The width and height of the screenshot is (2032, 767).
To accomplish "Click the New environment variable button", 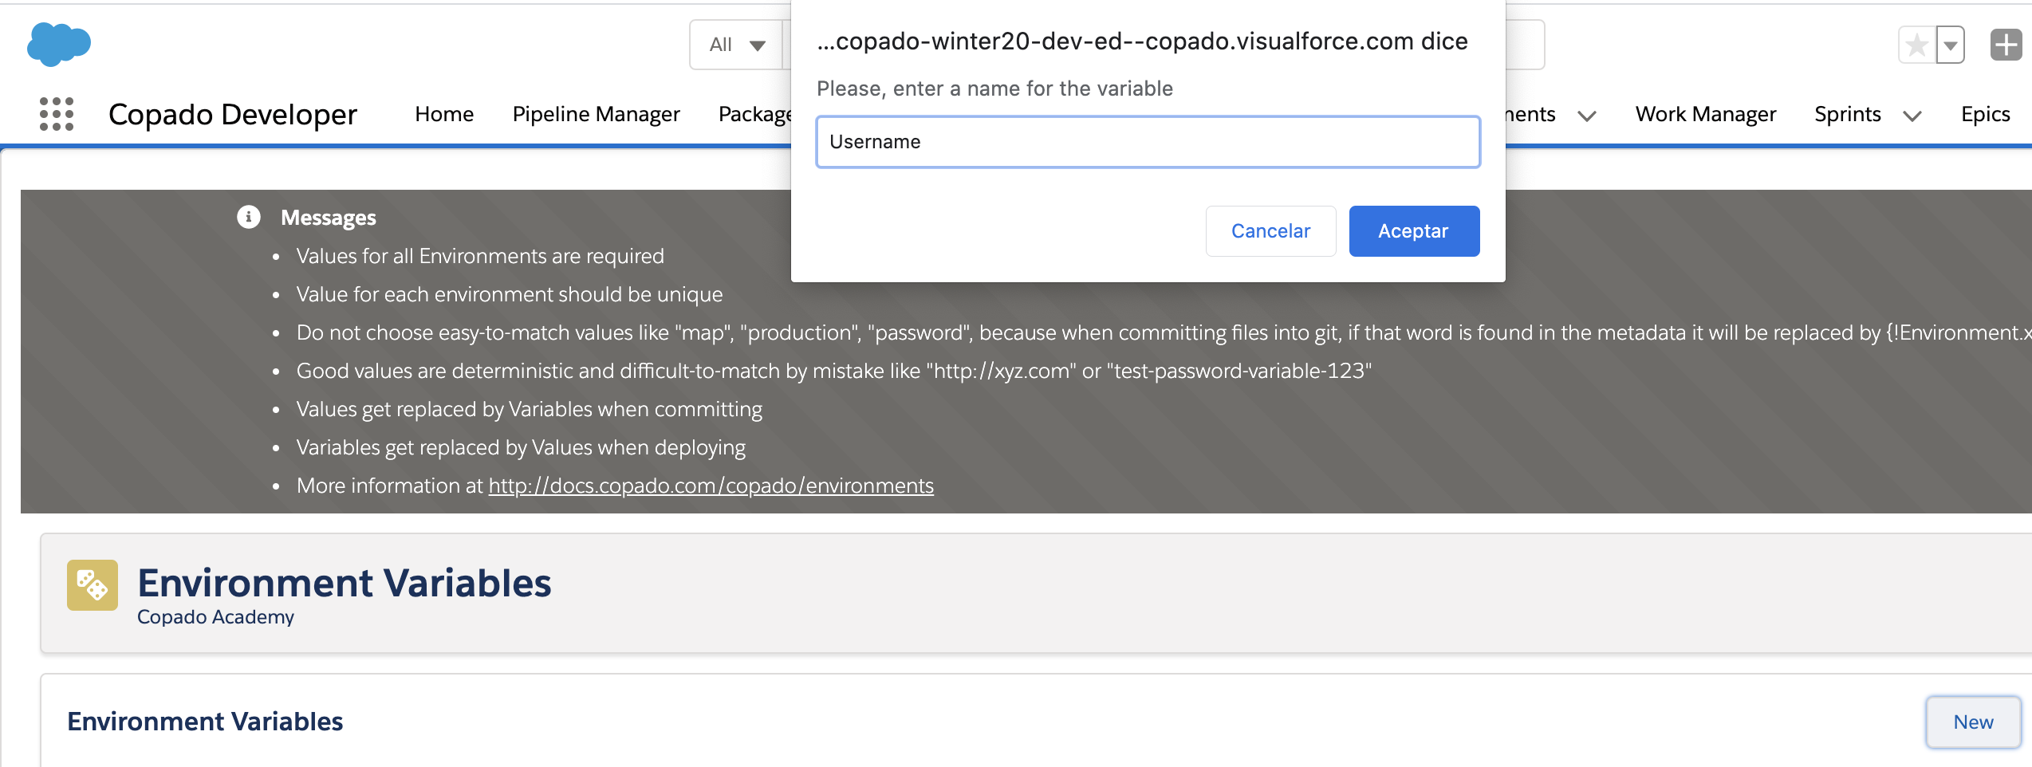I will (1973, 722).
